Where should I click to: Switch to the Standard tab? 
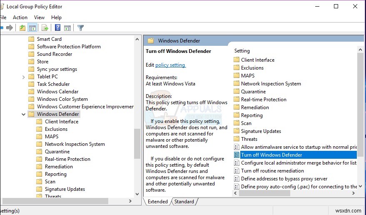pos(184,201)
